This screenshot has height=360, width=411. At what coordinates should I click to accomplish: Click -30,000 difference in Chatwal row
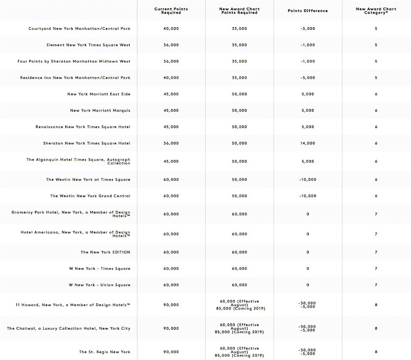(307, 327)
